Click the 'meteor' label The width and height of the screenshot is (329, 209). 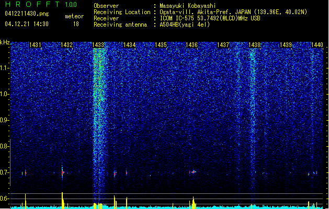[x=74, y=16]
